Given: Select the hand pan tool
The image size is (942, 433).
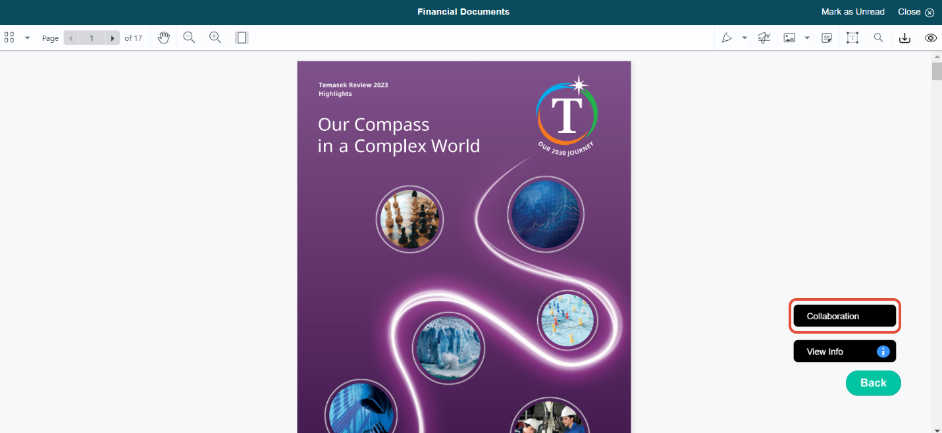Looking at the screenshot, I should tap(164, 38).
